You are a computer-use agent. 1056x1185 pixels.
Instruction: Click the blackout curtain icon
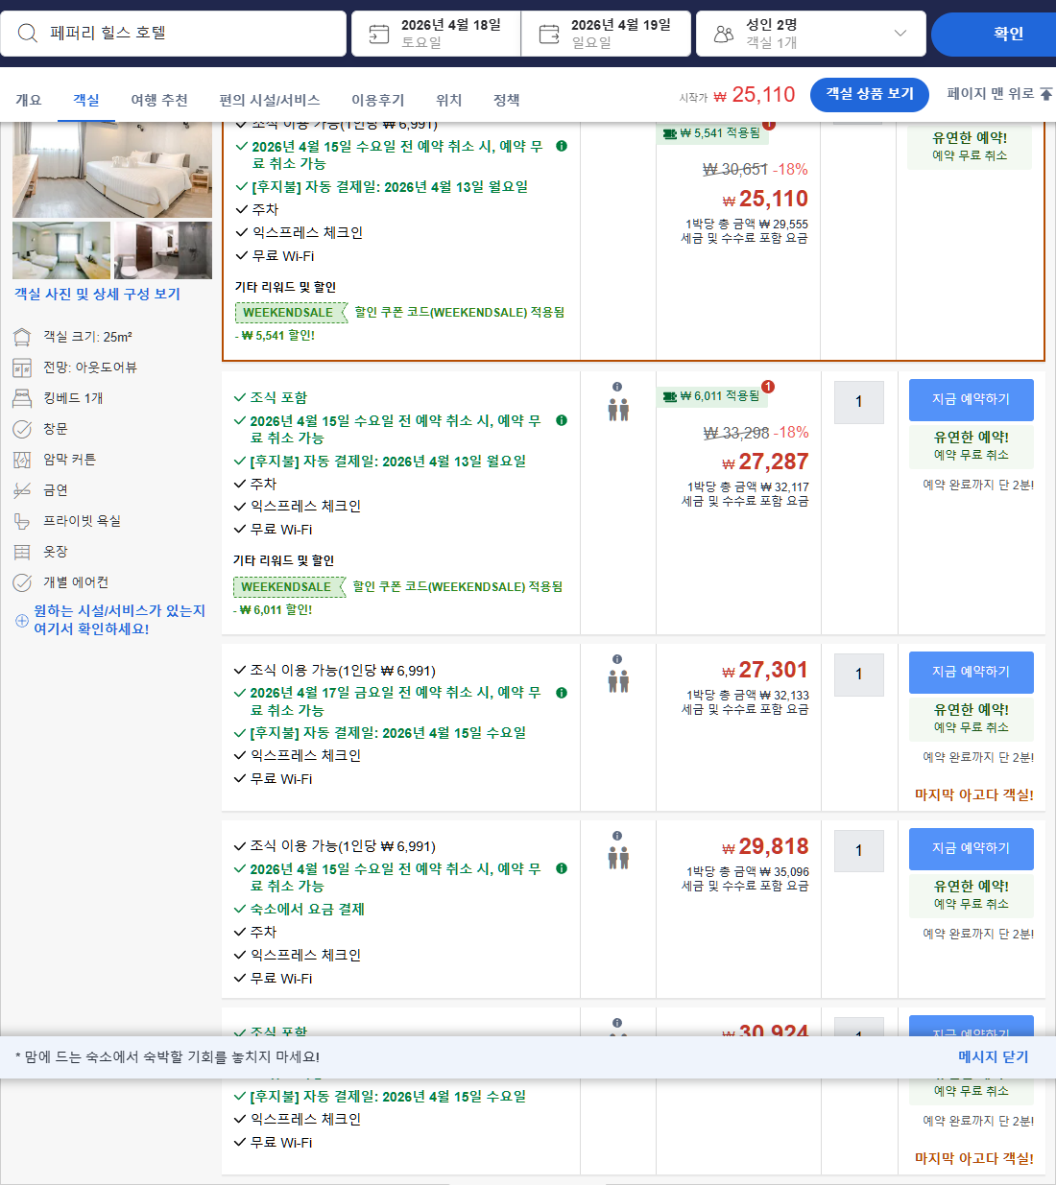22,460
